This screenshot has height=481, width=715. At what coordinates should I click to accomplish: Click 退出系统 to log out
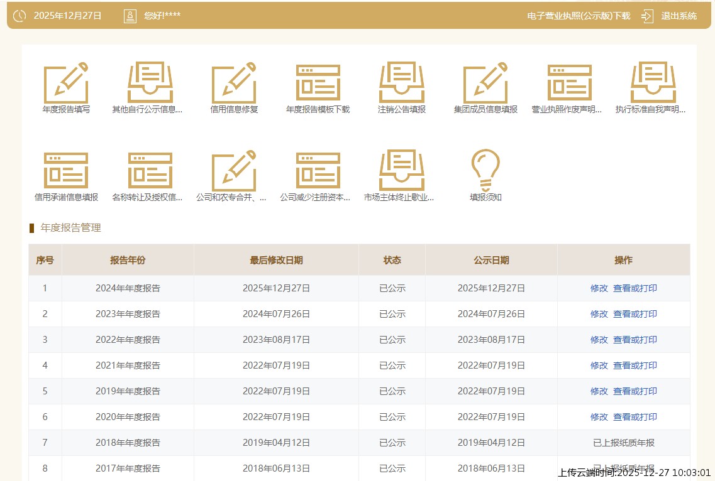679,16
